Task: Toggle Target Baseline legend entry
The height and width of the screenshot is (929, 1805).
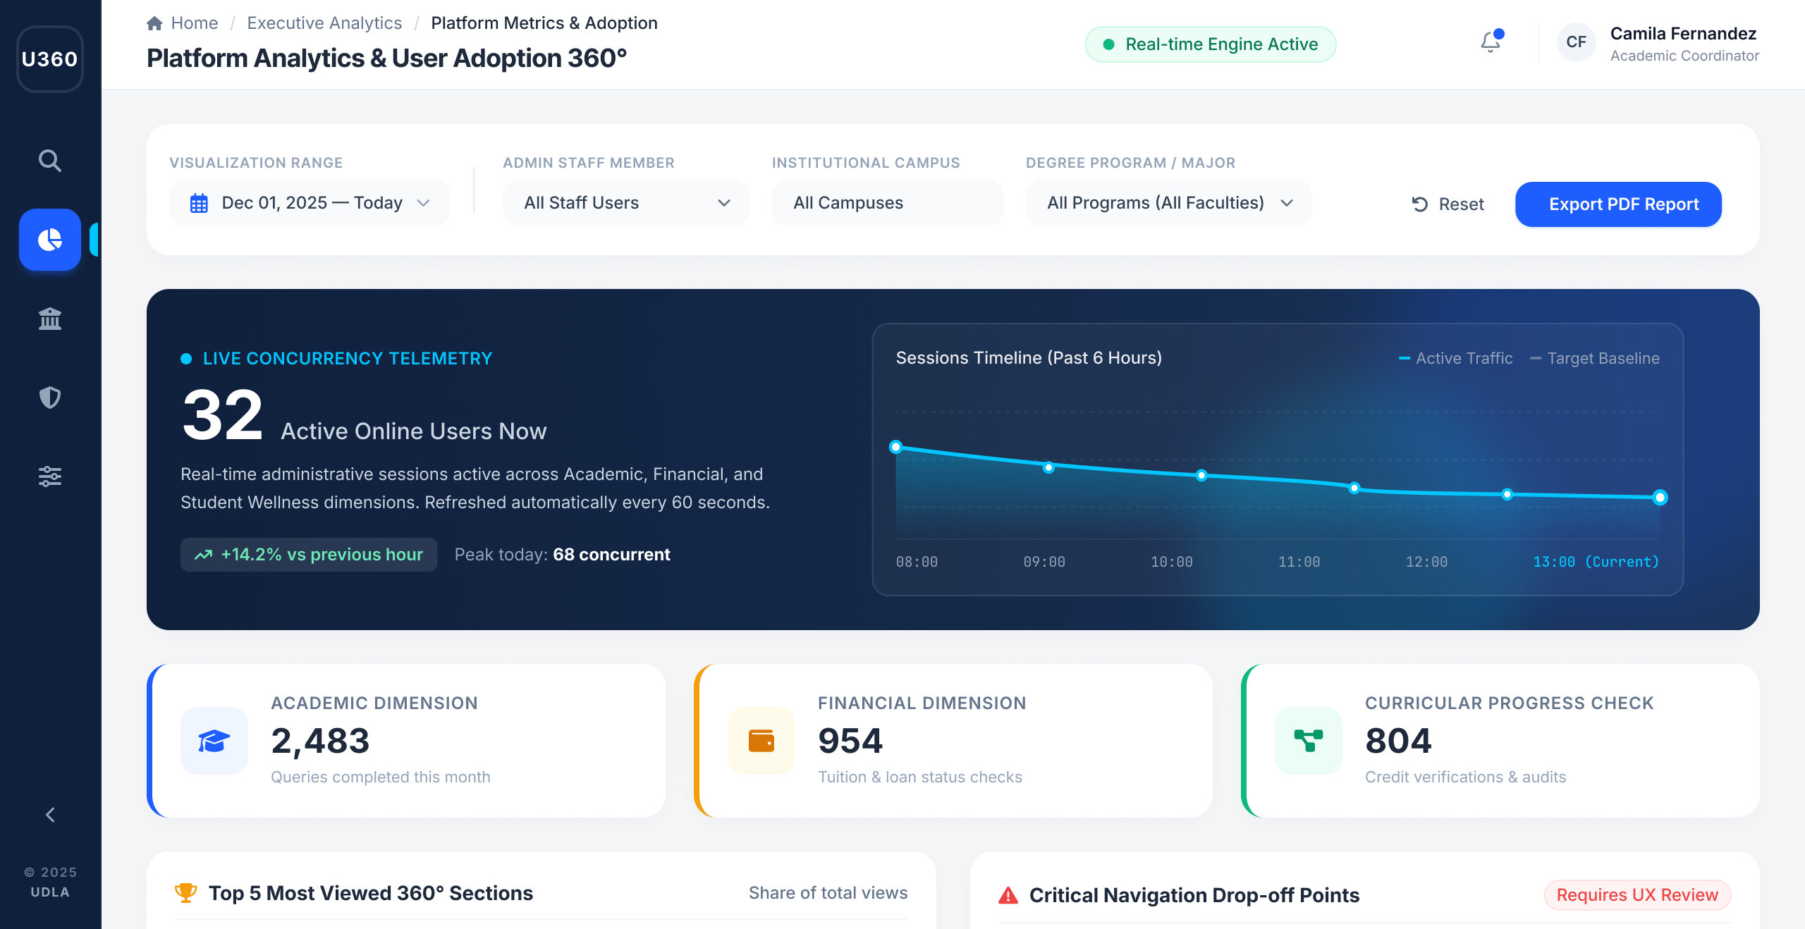Action: click(x=1595, y=358)
